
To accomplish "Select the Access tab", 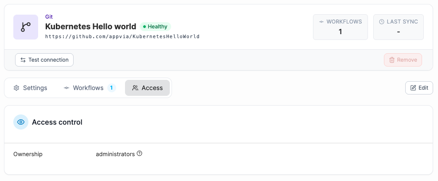I will (148, 88).
